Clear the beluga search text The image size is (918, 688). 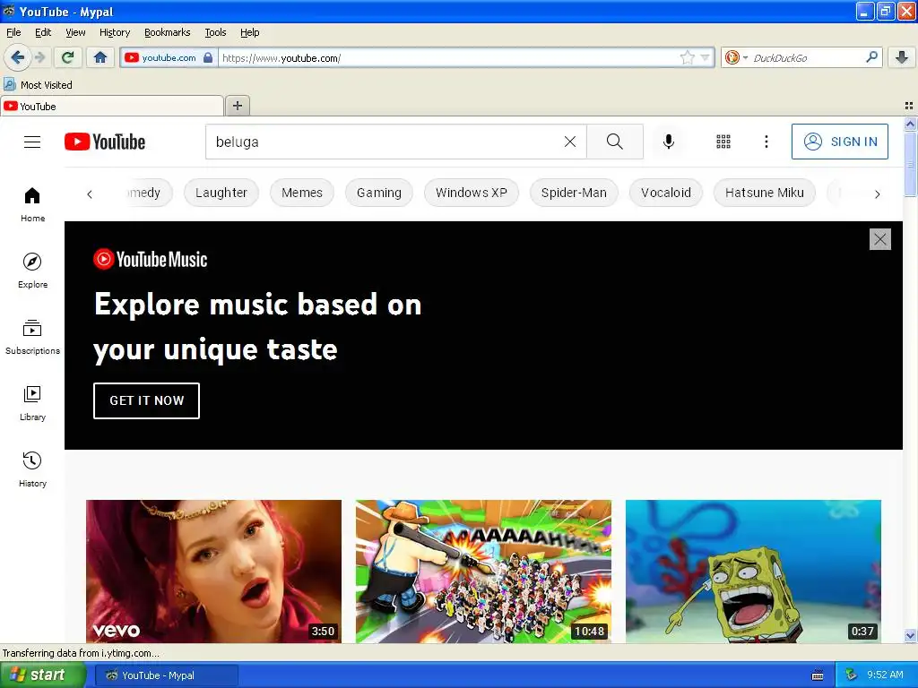coord(569,142)
